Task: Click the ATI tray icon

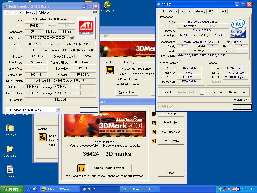Action: 234,189
